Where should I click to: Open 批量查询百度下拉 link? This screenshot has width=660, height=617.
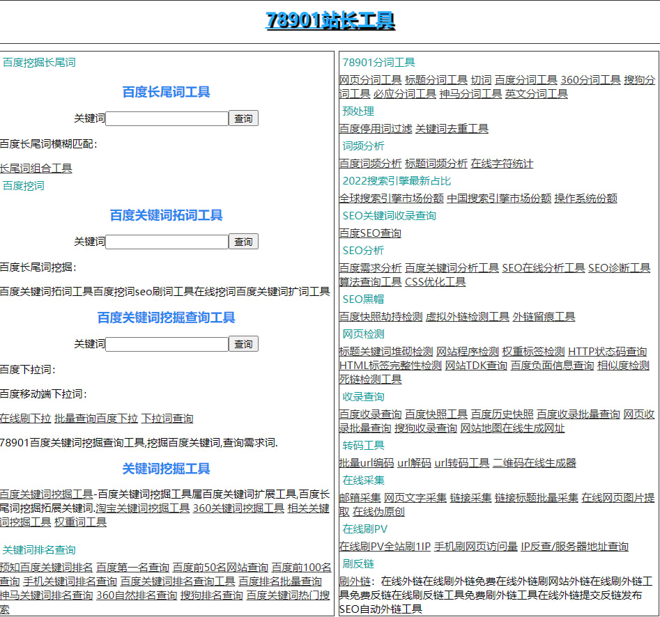96,419
